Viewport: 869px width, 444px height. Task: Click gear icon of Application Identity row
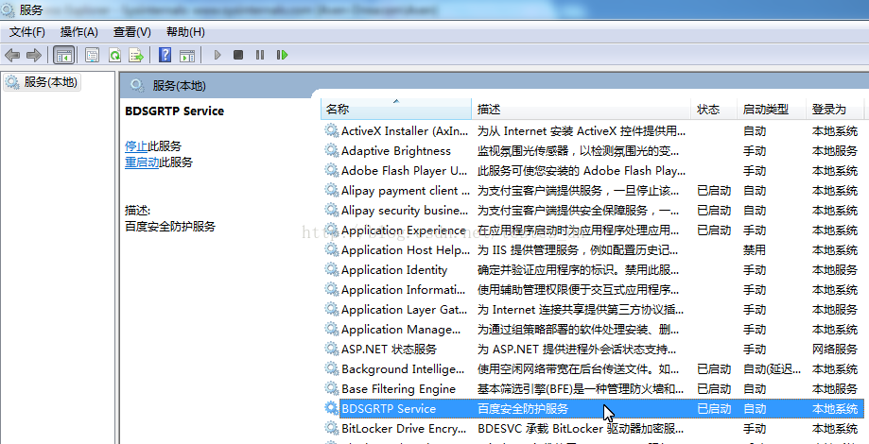(x=331, y=269)
